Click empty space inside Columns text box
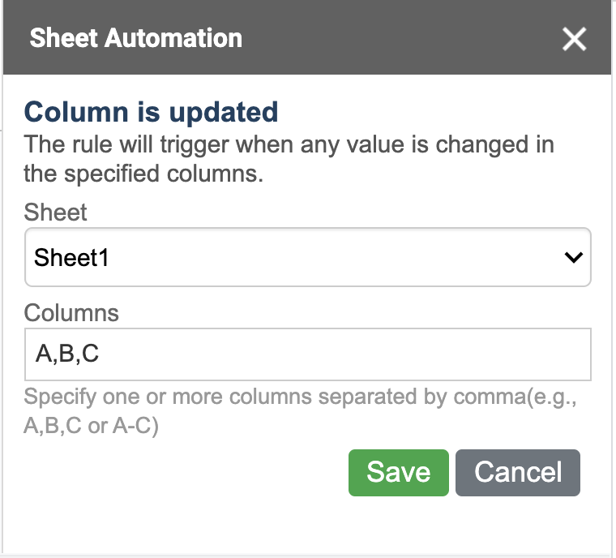 365,354
